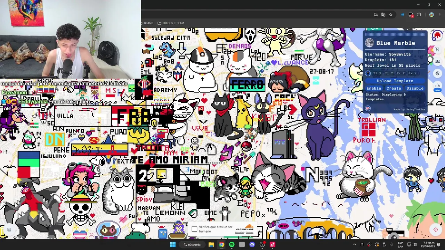The height and width of the screenshot is (250, 445).
Task: Click the Tl X coordinate field
Action: [x=377, y=73]
